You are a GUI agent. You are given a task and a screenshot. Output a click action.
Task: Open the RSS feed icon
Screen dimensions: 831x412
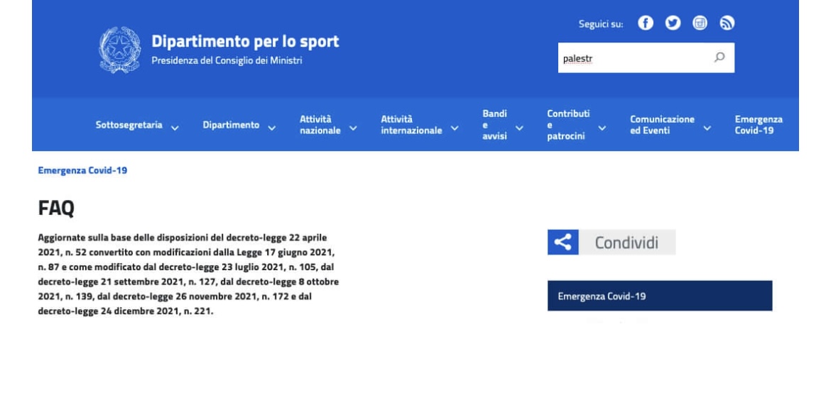click(x=726, y=23)
